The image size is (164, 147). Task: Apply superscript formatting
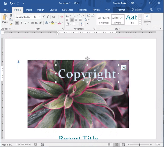[40, 23]
